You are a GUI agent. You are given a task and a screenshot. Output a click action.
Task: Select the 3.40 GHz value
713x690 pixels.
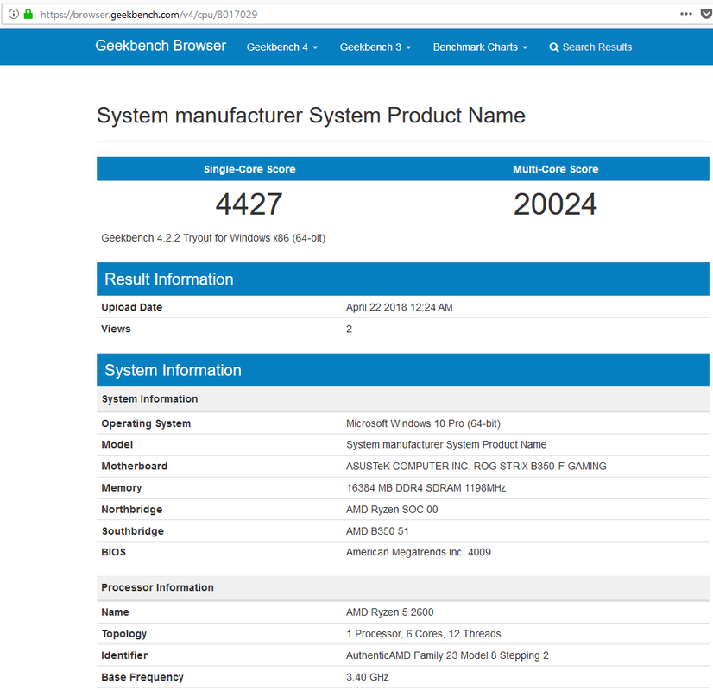click(x=368, y=677)
